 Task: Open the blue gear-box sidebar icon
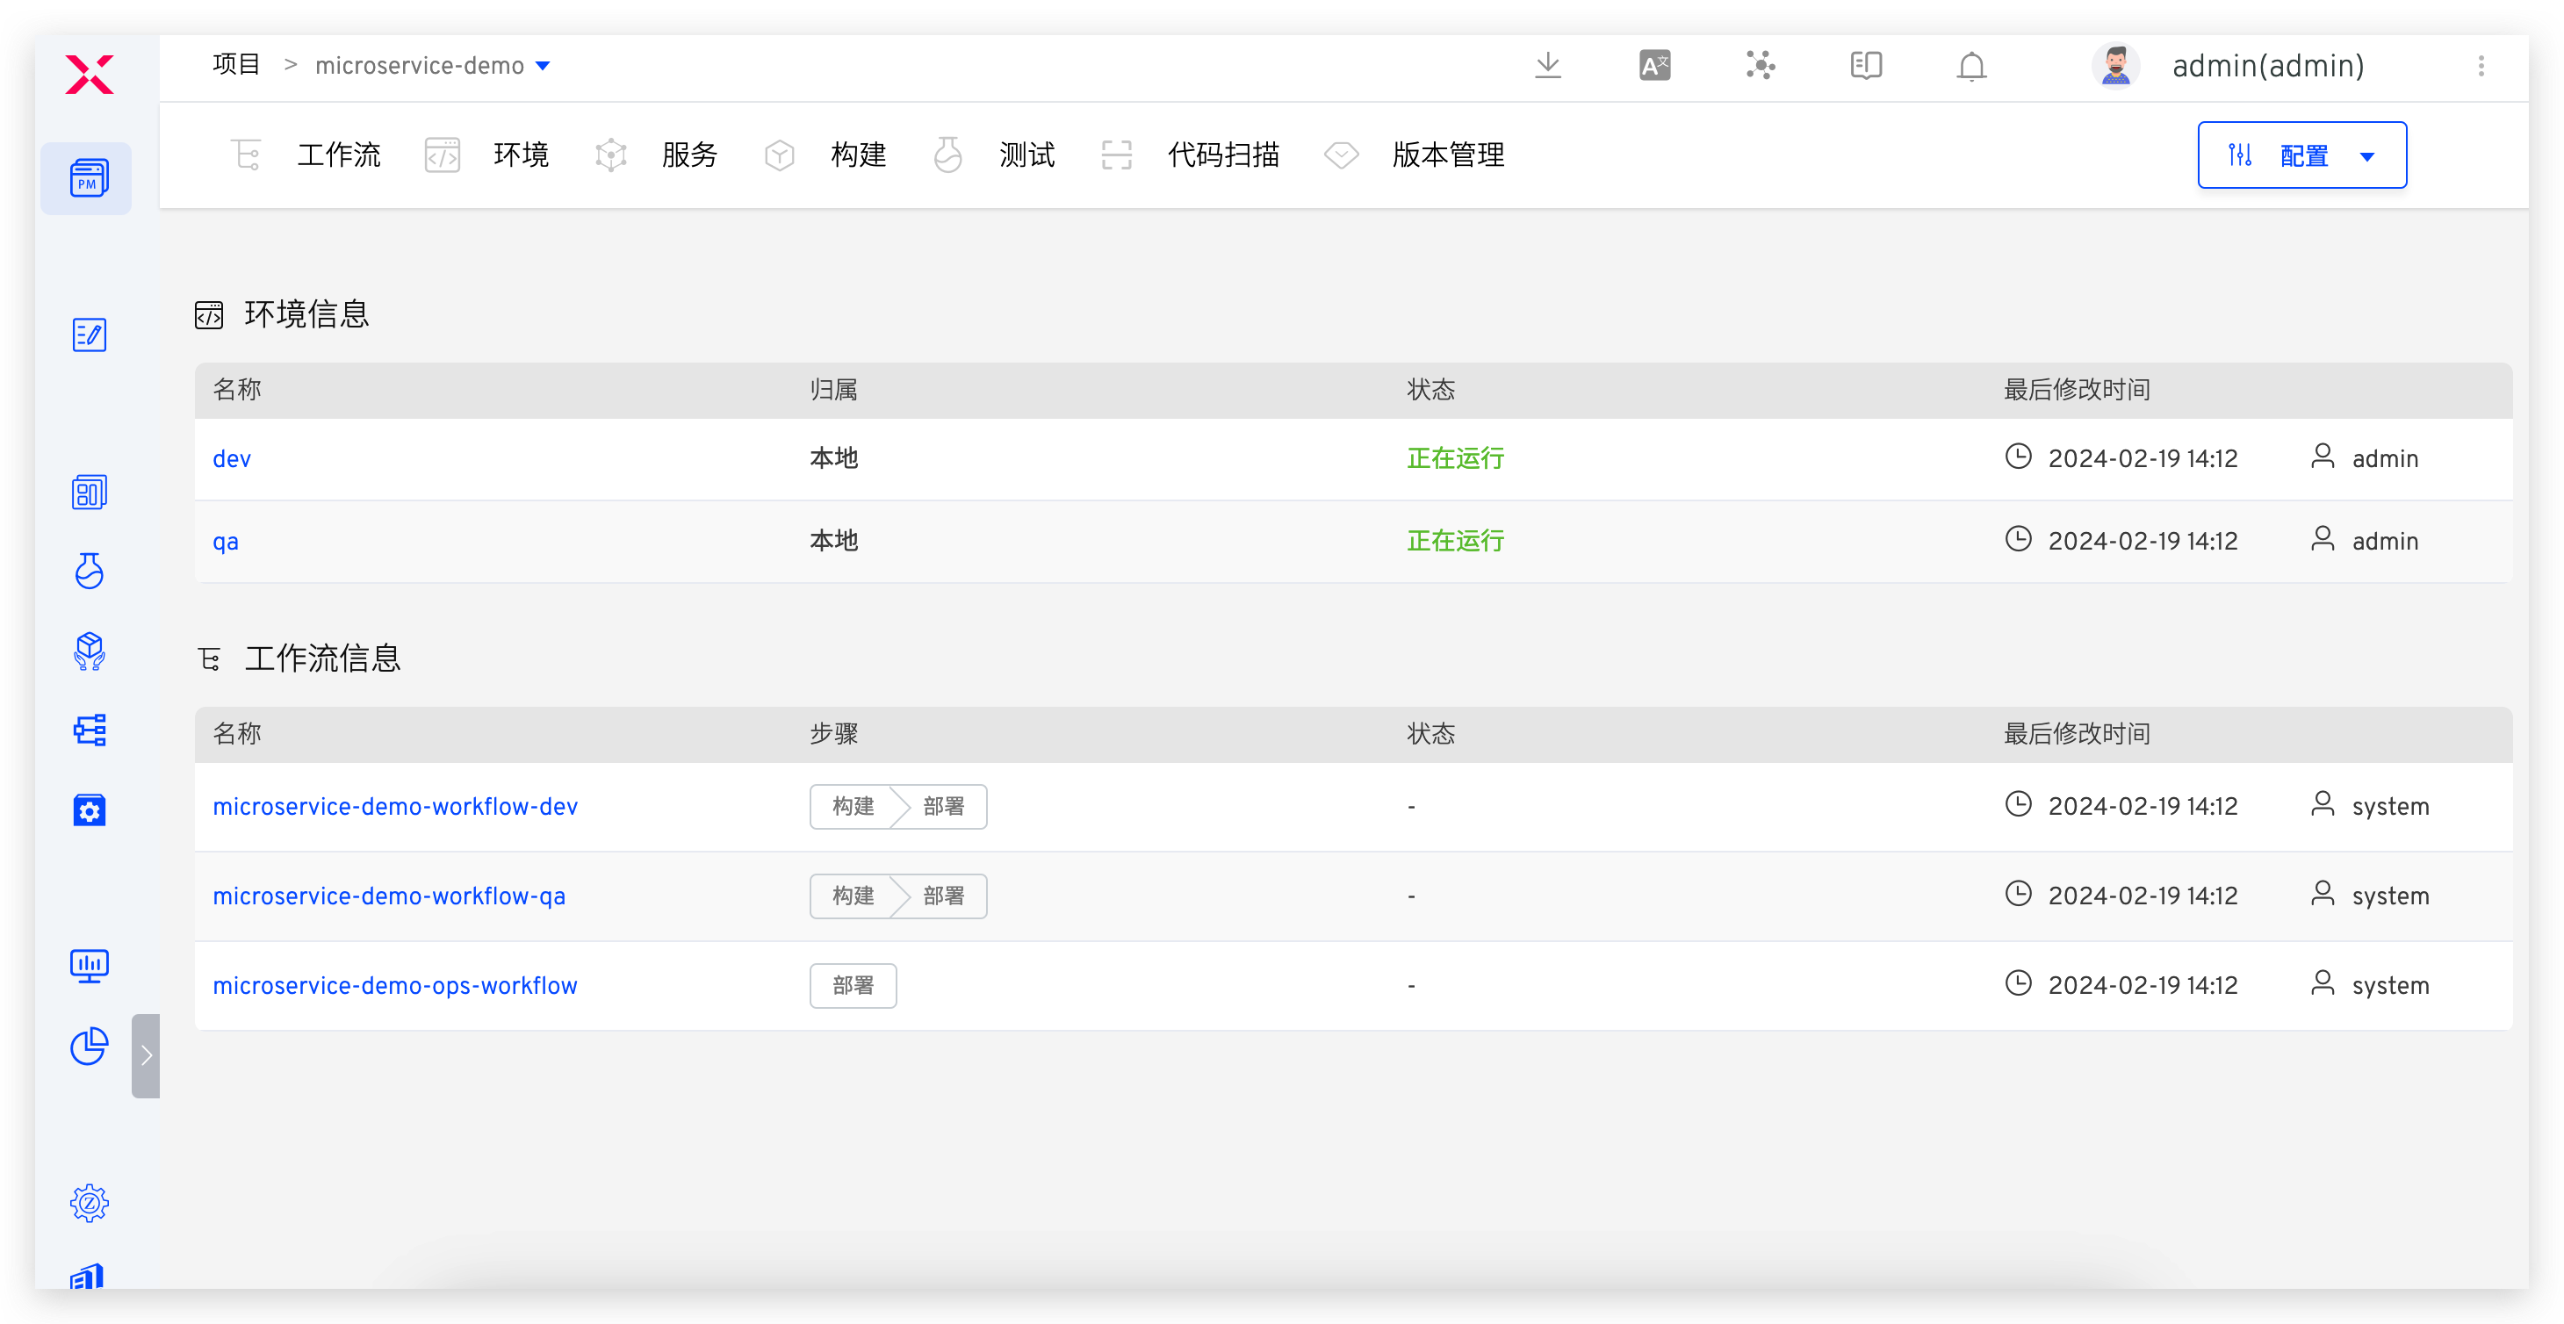[x=89, y=810]
